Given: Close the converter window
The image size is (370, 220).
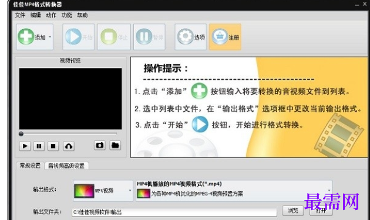Looking at the screenshot, I should point(365,4).
